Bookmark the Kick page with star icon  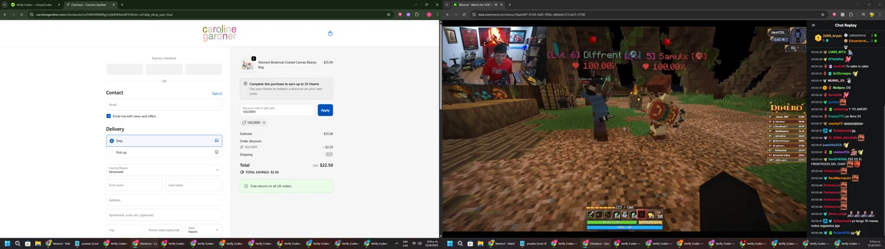tap(822, 14)
